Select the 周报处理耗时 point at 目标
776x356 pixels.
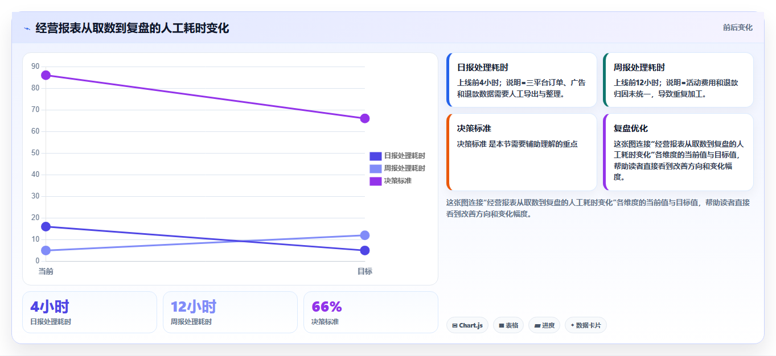pyautogui.click(x=365, y=235)
